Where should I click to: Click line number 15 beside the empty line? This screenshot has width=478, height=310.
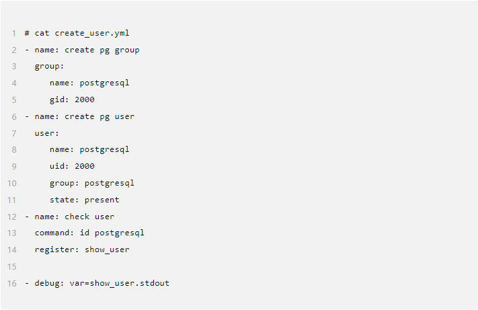tap(12, 266)
